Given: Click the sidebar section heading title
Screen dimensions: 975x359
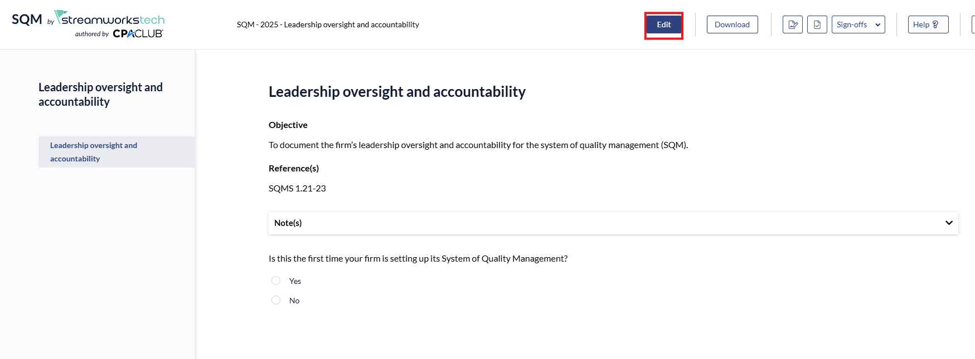Looking at the screenshot, I should [x=100, y=94].
